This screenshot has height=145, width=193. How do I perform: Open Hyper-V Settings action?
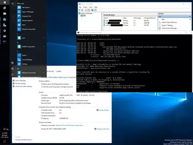tap(168, 25)
